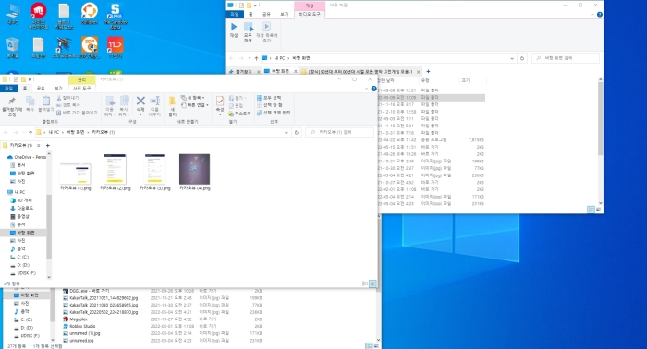The image size is (647, 349).
Task: Click Play all (모두 재생) in back window
Action: (x=248, y=32)
